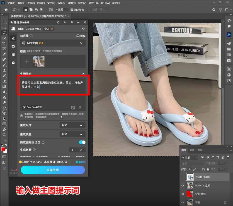Pin the StartAI plugin panel
The height and width of the screenshot is (206, 233).
coord(72,22)
